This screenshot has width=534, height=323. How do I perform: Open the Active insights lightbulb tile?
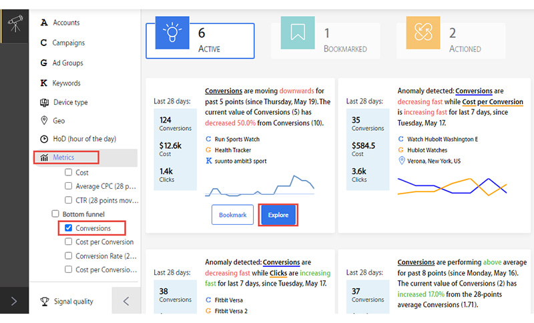pyautogui.click(x=172, y=33)
